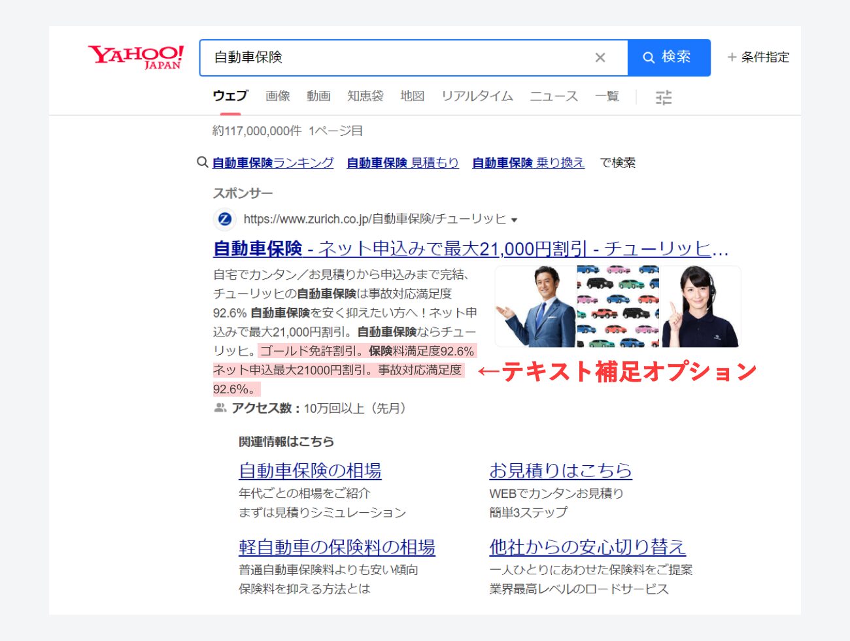Click text 簡単3ステップ
Screen dimensions: 850x641
tap(528, 513)
